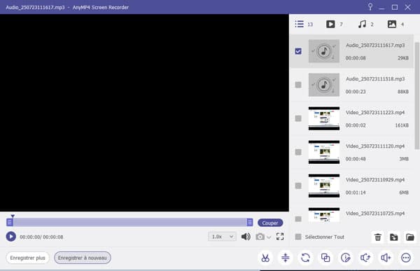Select the Video_250723111120.mp4 thumbnail
Screen dimensions: 420x271
(324, 152)
